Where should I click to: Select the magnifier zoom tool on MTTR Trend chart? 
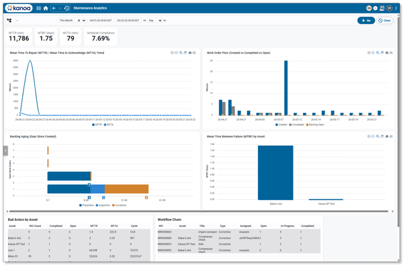coord(181,52)
